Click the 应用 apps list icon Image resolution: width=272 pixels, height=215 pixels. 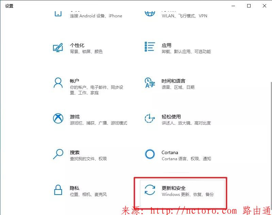coord(150,47)
